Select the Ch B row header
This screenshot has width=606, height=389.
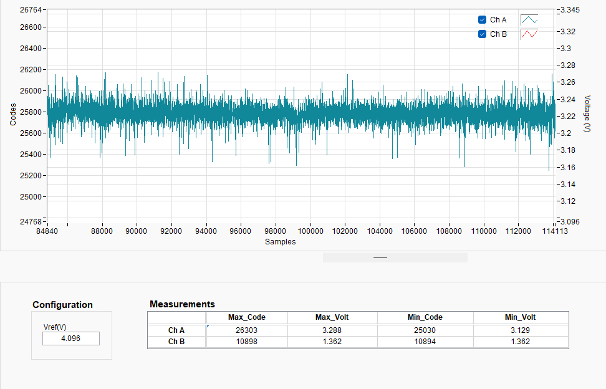[176, 342]
